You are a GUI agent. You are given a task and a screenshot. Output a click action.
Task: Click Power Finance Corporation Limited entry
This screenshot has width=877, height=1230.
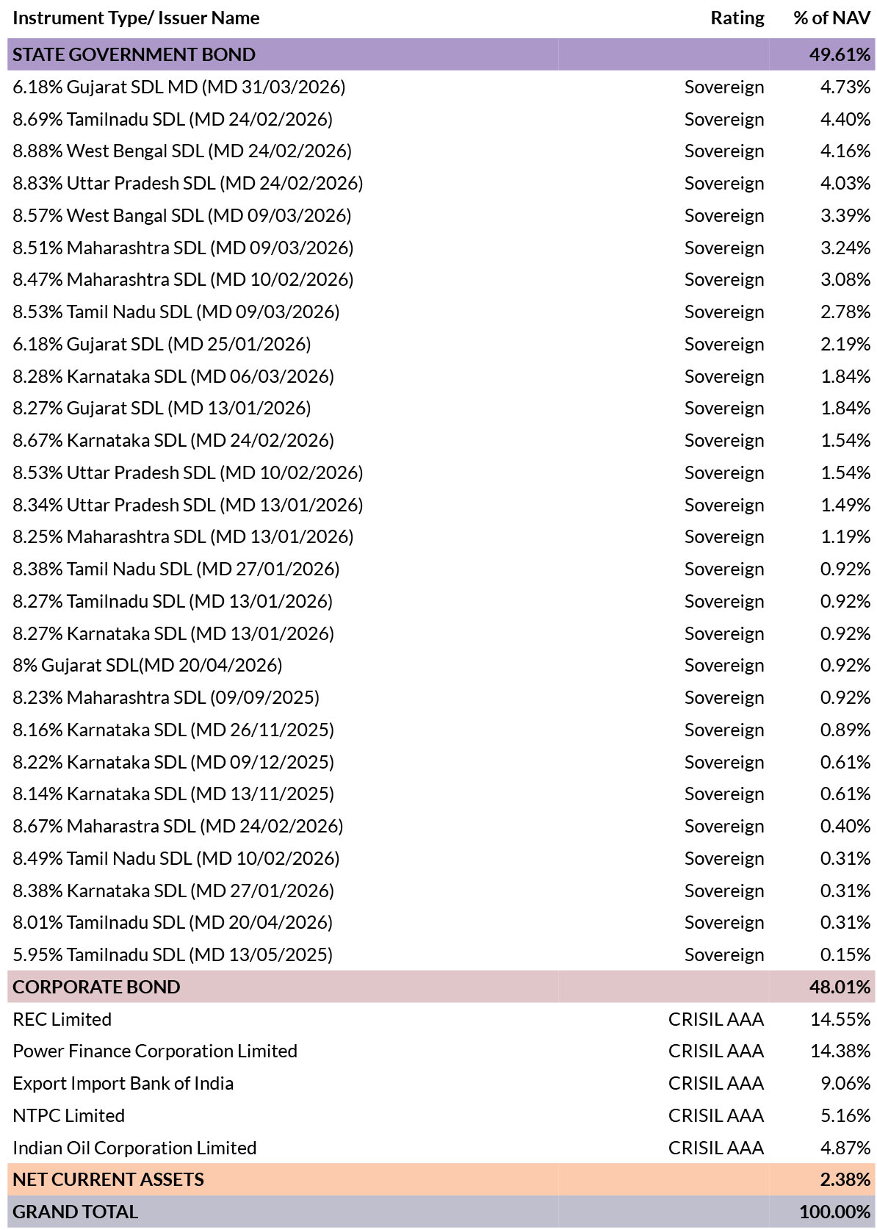click(155, 1051)
